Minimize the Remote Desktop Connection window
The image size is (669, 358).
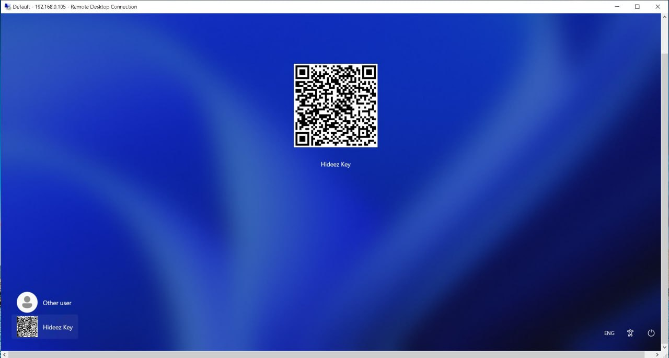click(x=617, y=7)
